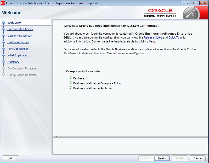Close the Configuration Assistant window
The width and height of the screenshot is (209, 163).
pyautogui.click(x=203, y=3)
